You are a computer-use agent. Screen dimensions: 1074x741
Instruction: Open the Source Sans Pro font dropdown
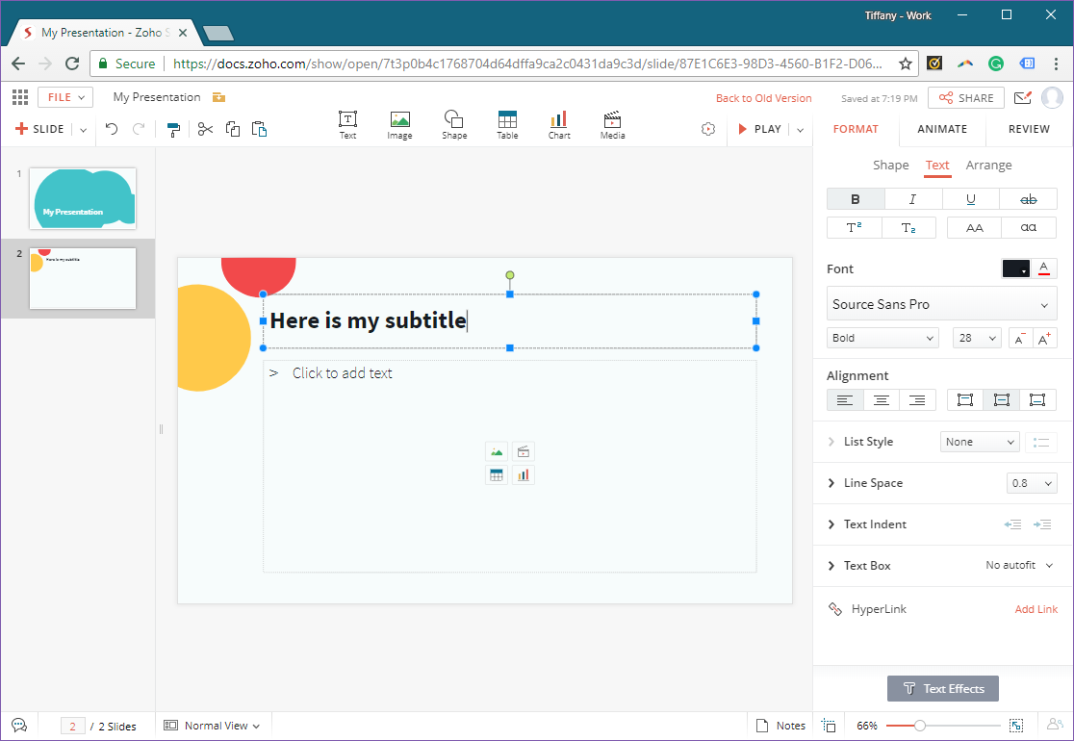pyautogui.click(x=941, y=304)
